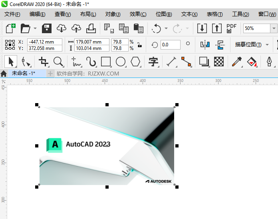278x219 pixels.
Task: Select the Color Eyedropper tool
Action: click(x=237, y=62)
